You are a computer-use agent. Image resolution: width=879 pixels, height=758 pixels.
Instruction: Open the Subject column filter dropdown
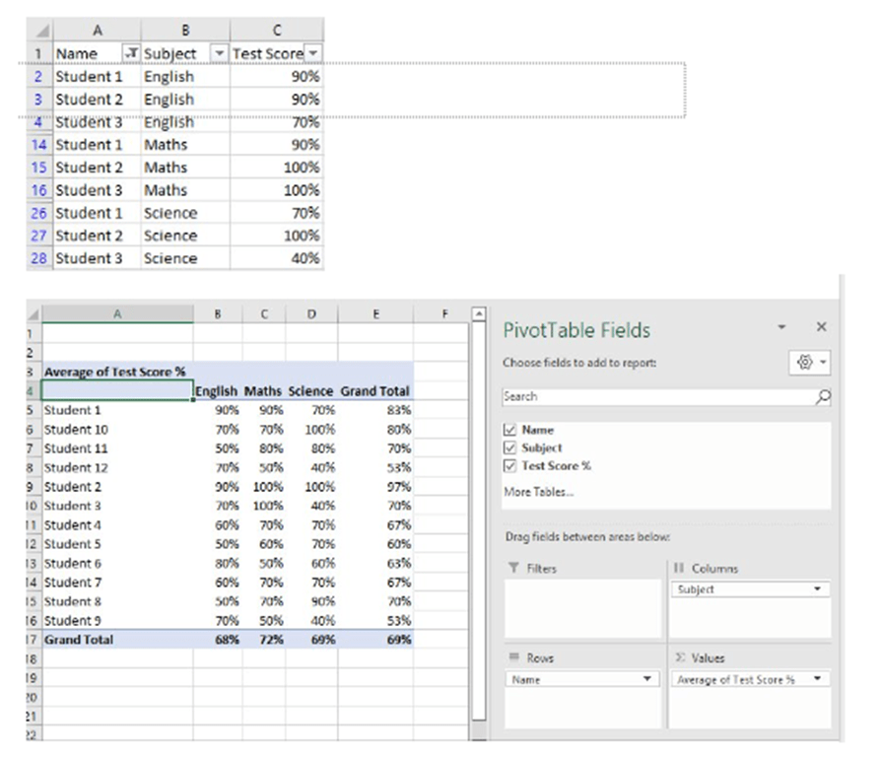(219, 53)
